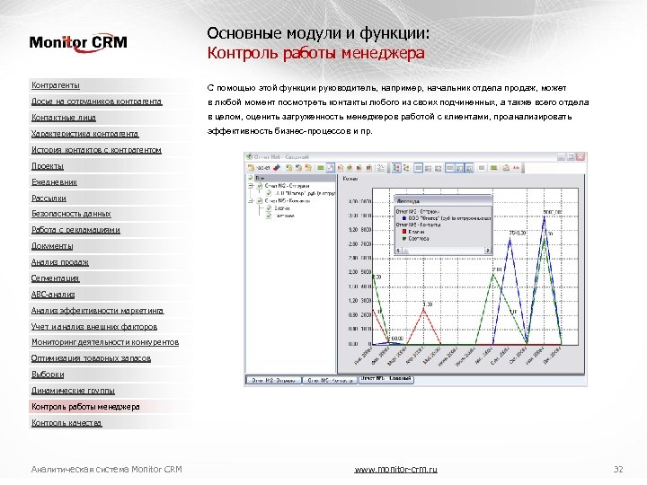The image size is (647, 485).
Task: Click the red Елагин legend marker
Action: coord(404,232)
